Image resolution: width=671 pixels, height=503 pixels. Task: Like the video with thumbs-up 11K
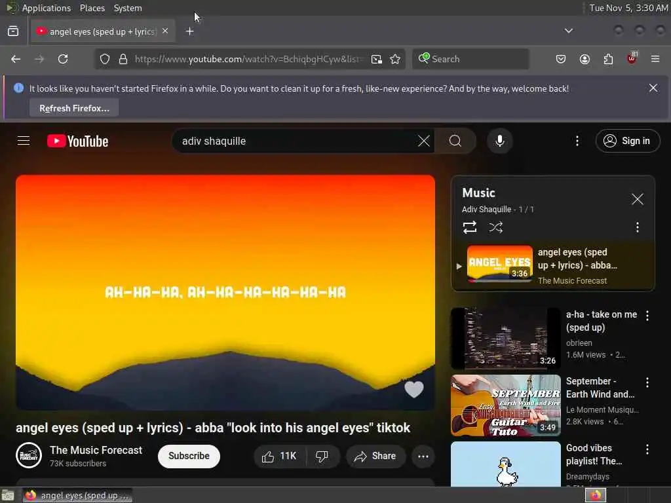coord(280,456)
